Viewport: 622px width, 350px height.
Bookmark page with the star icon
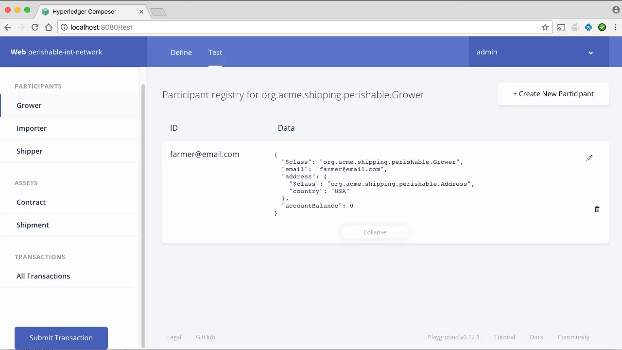point(545,27)
